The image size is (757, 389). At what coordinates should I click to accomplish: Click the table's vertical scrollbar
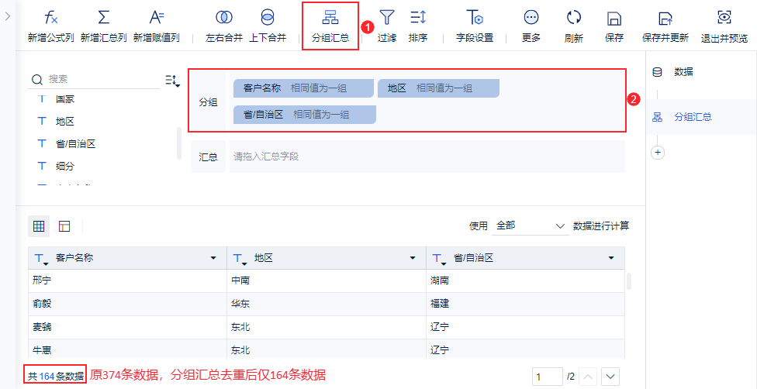(628, 281)
